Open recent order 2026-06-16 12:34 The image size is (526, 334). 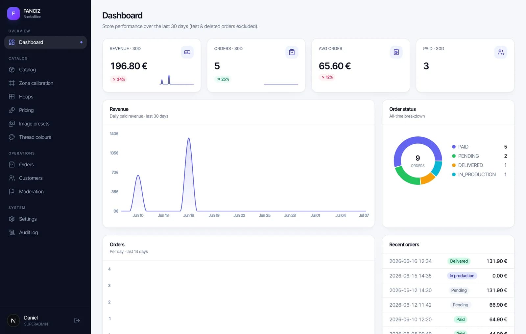click(448, 261)
